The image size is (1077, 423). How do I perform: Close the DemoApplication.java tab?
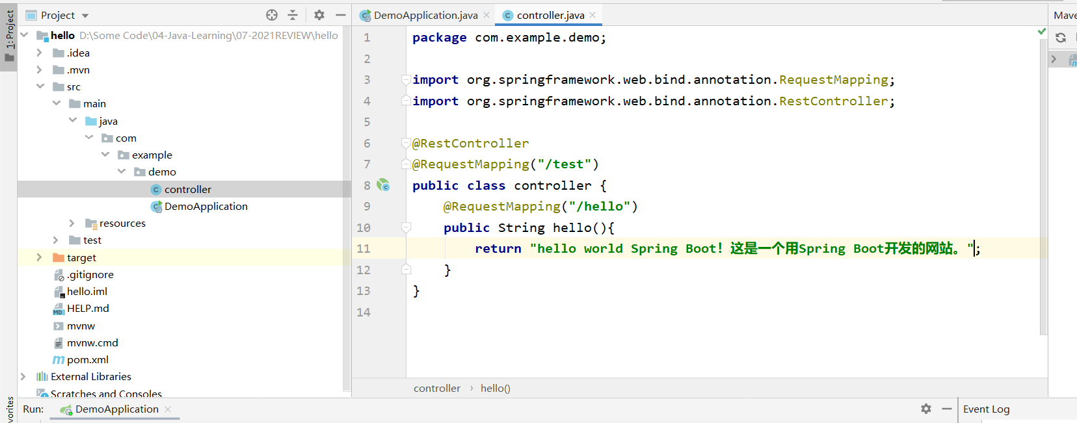(x=486, y=15)
